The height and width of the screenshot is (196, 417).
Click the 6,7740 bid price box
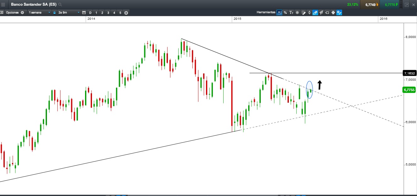click(370, 5)
